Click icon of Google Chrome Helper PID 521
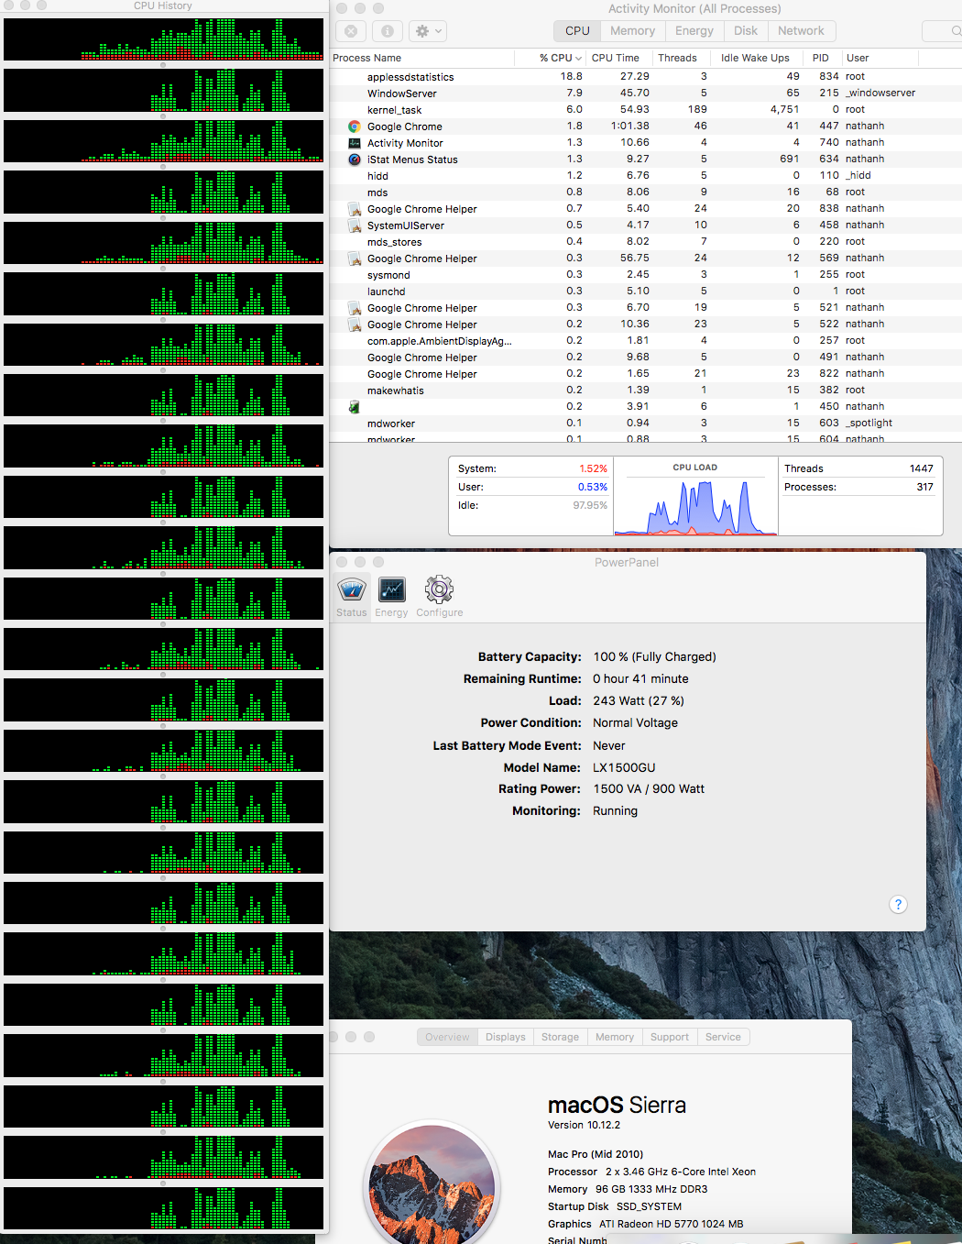 (355, 308)
